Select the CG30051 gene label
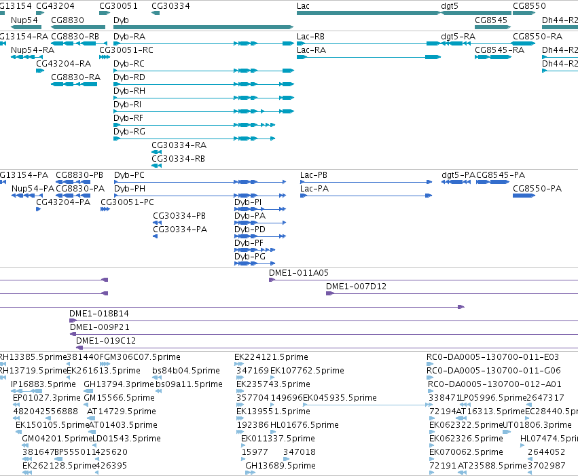This screenshot has width=578, height=476. pos(118,6)
